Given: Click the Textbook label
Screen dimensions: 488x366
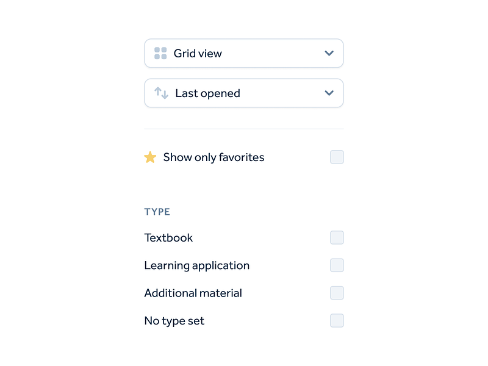Looking at the screenshot, I should pyautogui.click(x=168, y=237).
